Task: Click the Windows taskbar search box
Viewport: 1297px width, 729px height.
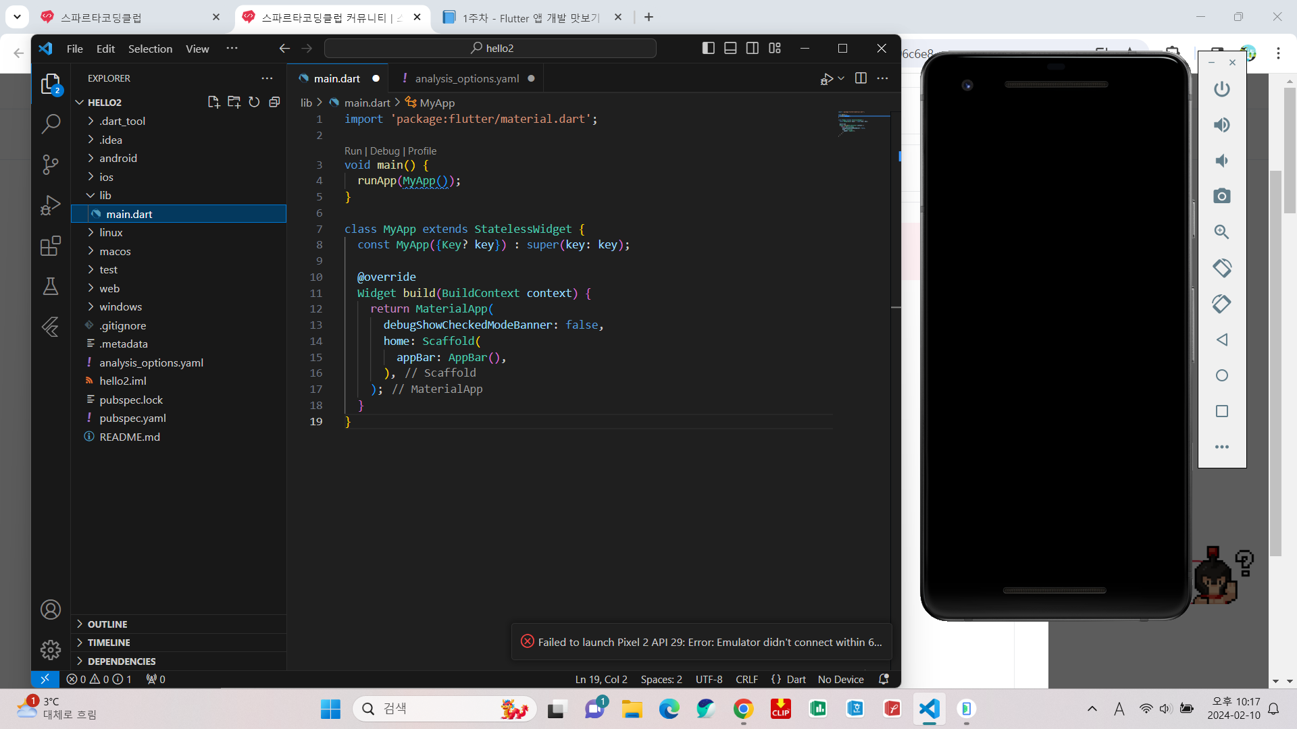Action: click(444, 709)
